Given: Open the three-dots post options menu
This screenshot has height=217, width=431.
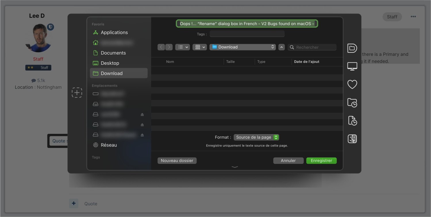Looking at the screenshot, I should click(413, 17).
